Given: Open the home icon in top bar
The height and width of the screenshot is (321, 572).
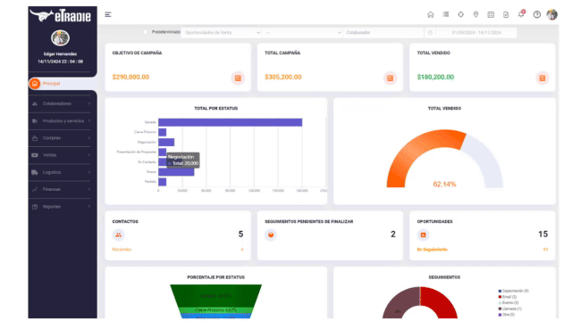Looking at the screenshot, I should (431, 14).
